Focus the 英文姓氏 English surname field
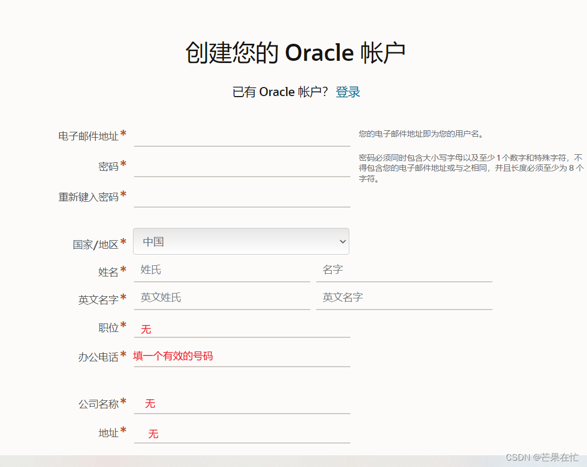Image resolution: width=587 pixels, height=467 pixels. coord(222,298)
